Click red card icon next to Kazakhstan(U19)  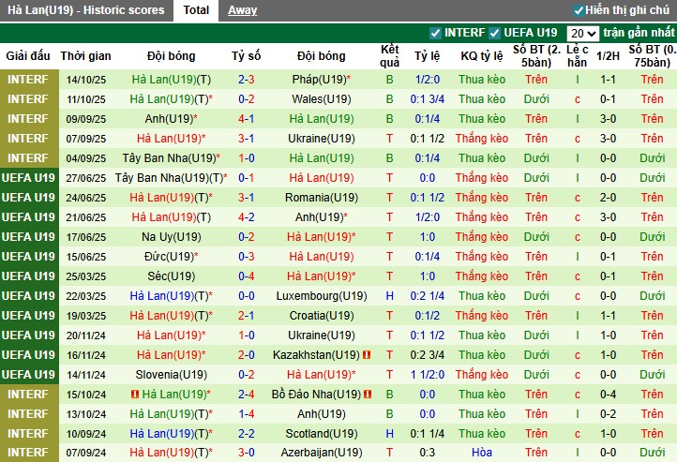tap(367, 355)
